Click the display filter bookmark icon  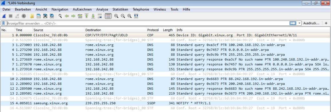[x=4, y=23]
